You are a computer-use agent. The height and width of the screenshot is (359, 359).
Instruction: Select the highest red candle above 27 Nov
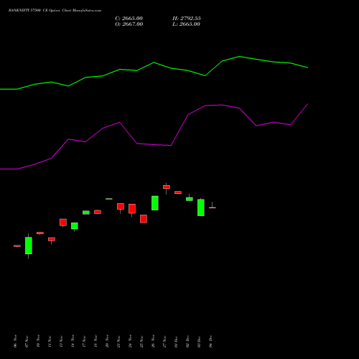167,187
